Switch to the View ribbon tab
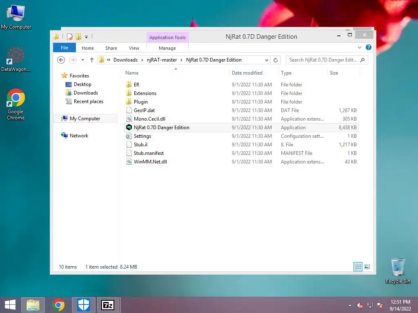The image size is (418, 313). pos(134,48)
